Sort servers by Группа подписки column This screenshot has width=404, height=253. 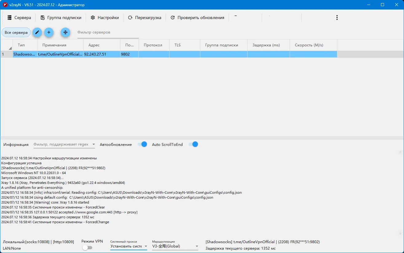(224, 45)
